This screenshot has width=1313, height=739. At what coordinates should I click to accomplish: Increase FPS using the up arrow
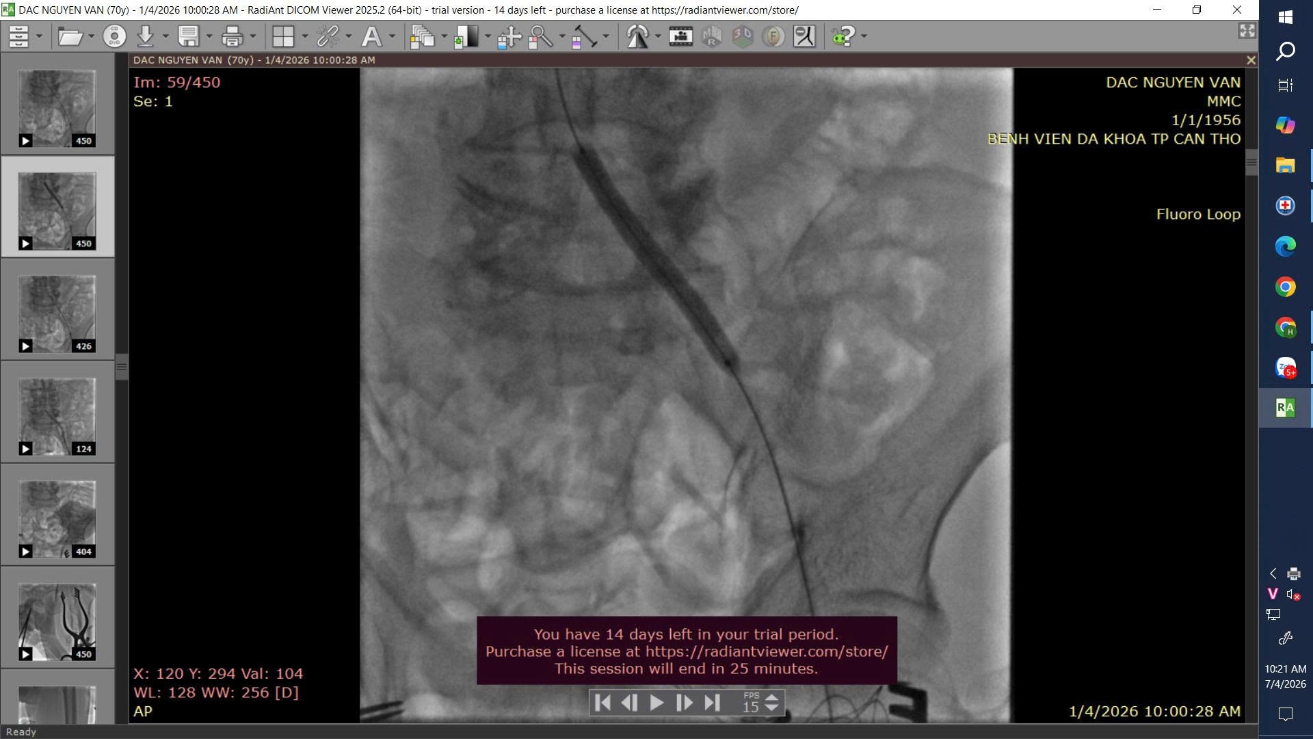click(x=771, y=697)
